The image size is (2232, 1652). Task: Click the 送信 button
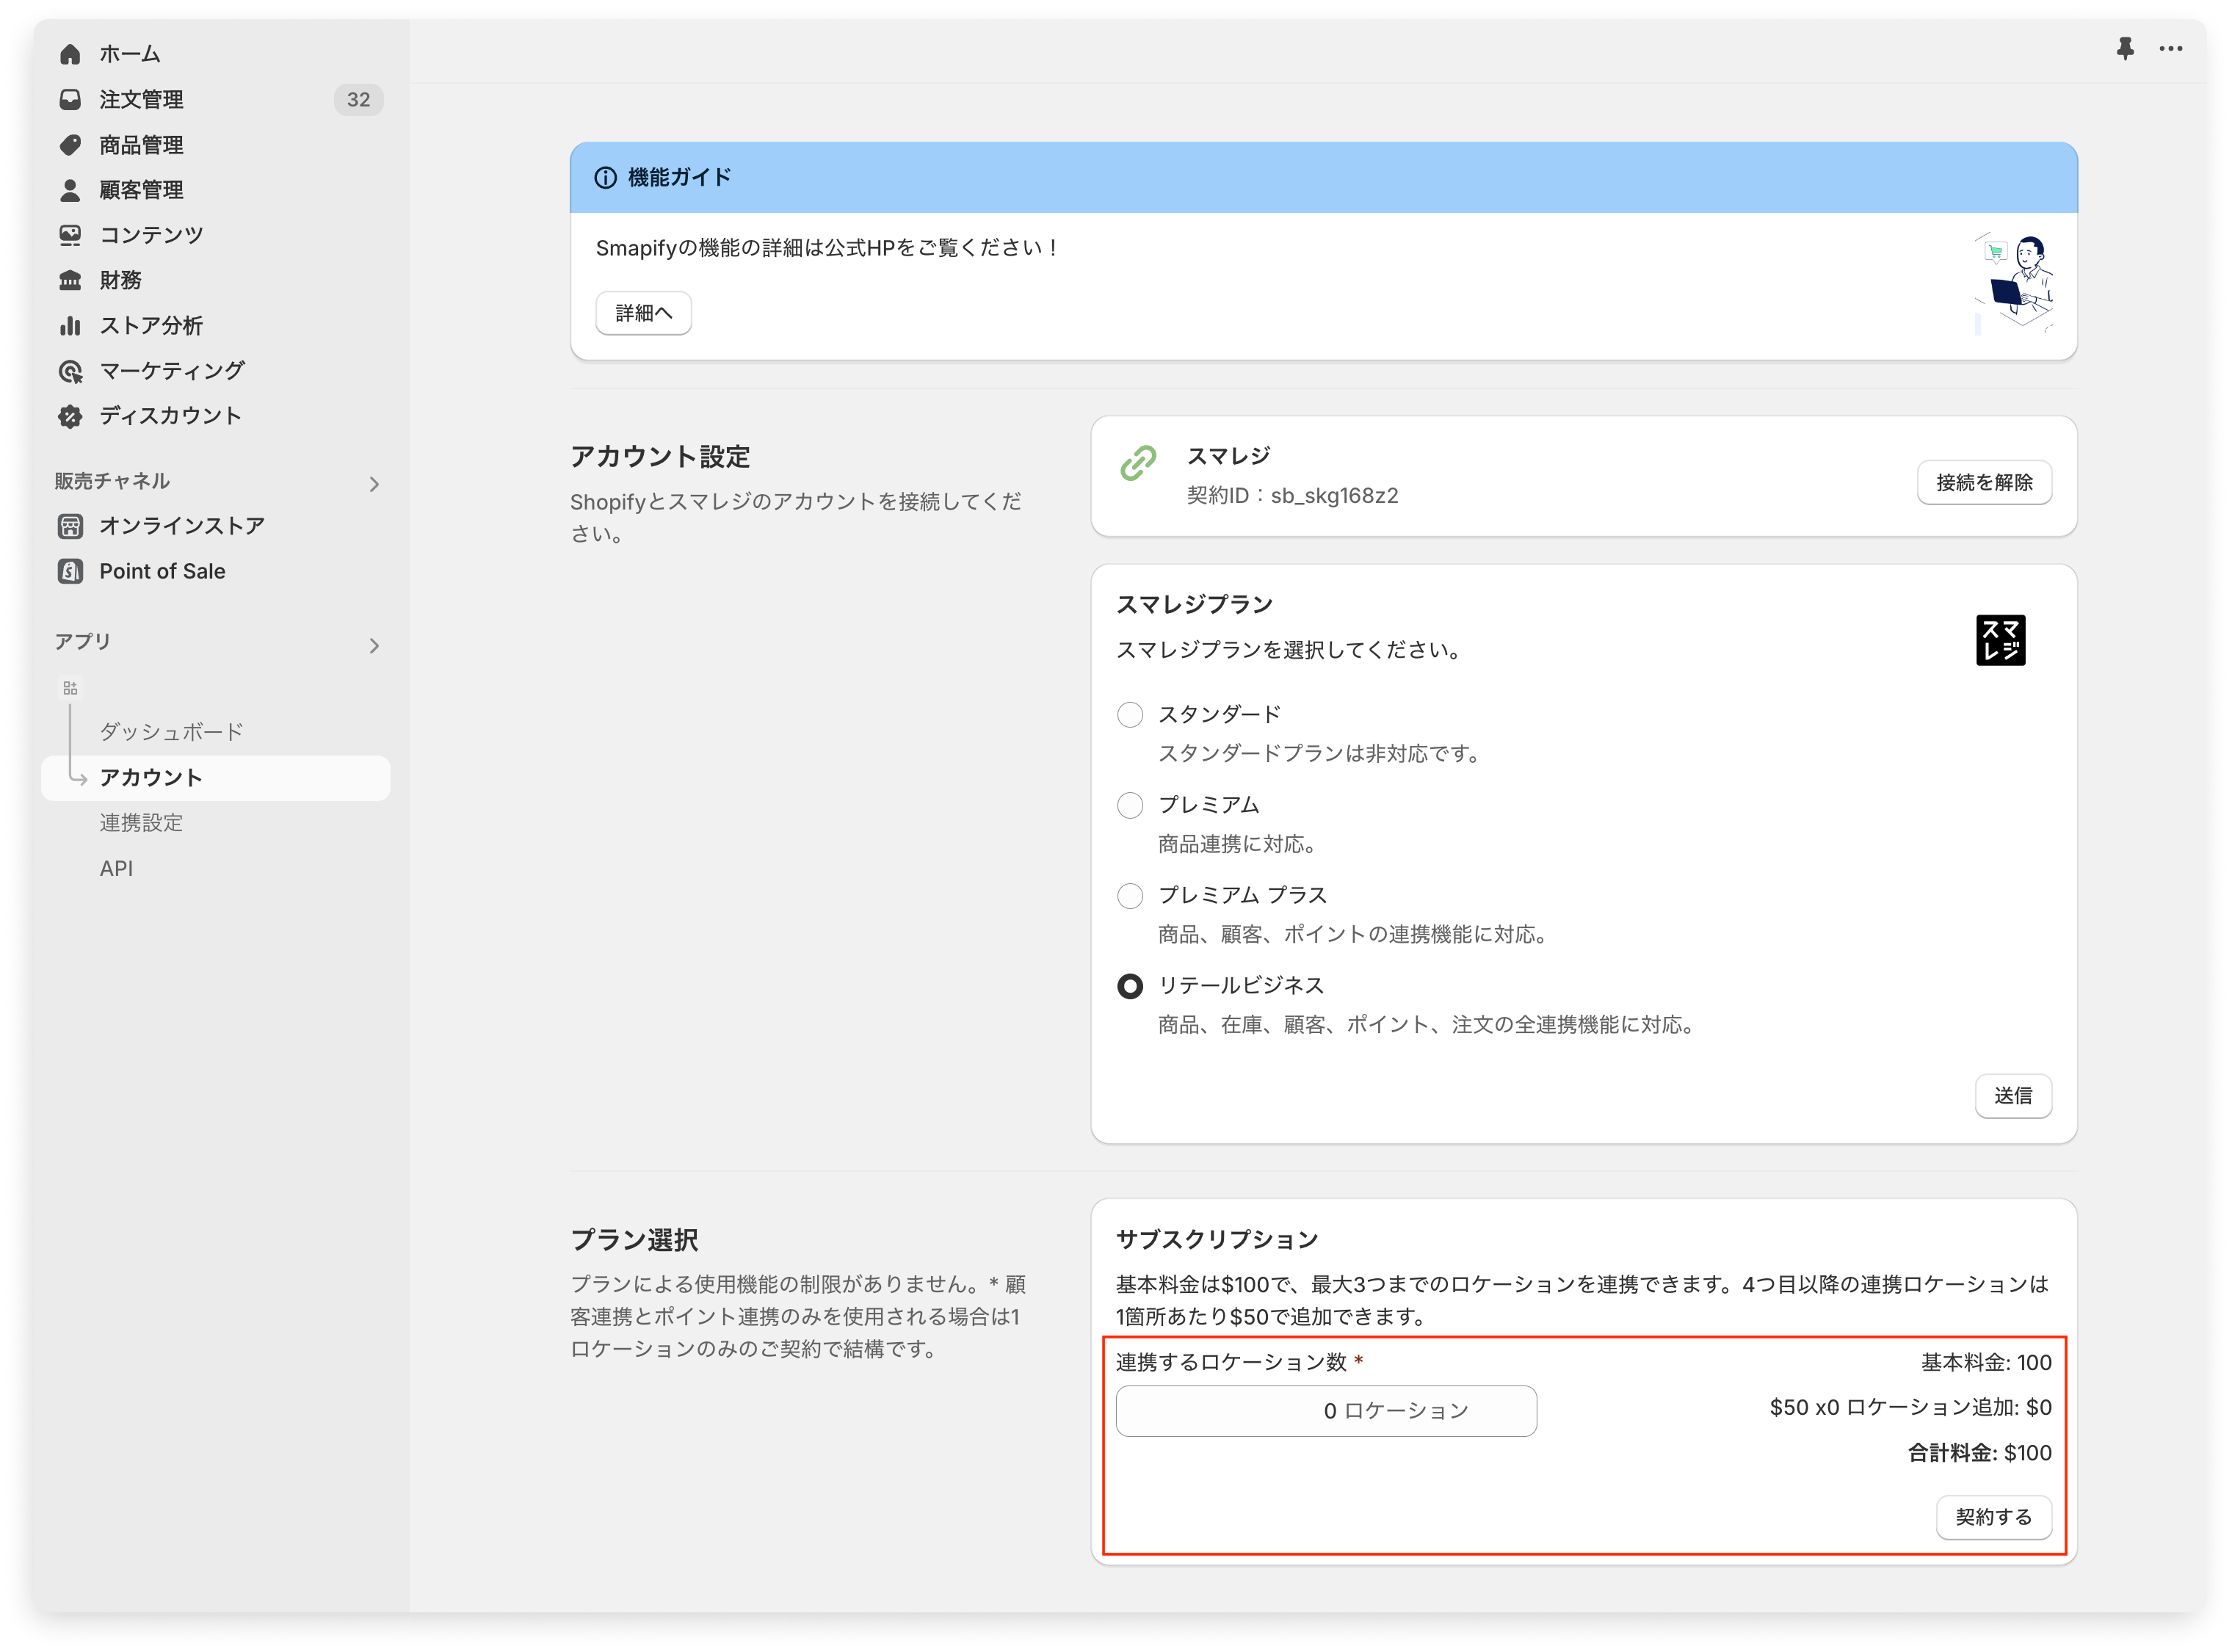2013,1096
